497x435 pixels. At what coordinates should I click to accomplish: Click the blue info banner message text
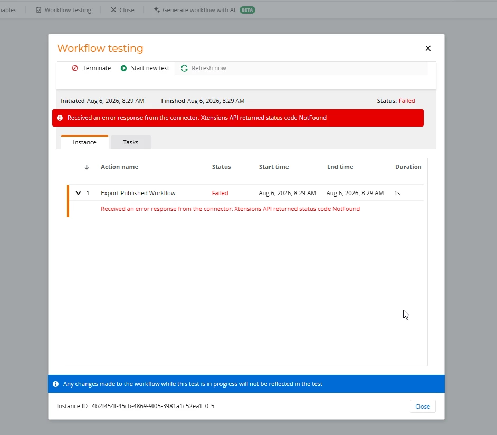tap(193, 384)
